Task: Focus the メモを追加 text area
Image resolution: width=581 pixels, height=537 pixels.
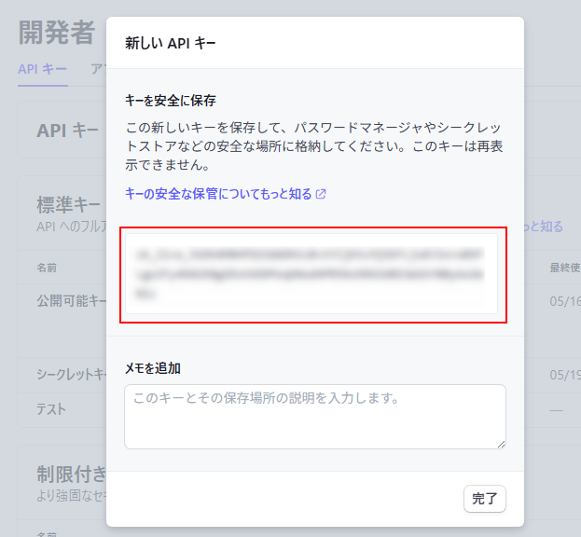Action: 314,416
